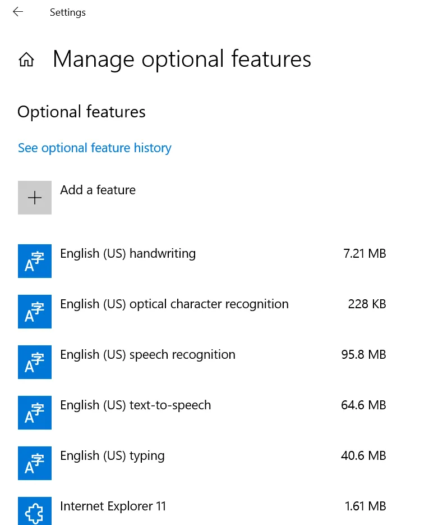The height and width of the screenshot is (525, 443).
Task: Select the optical character recognition language icon
Action: pyautogui.click(x=35, y=312)
